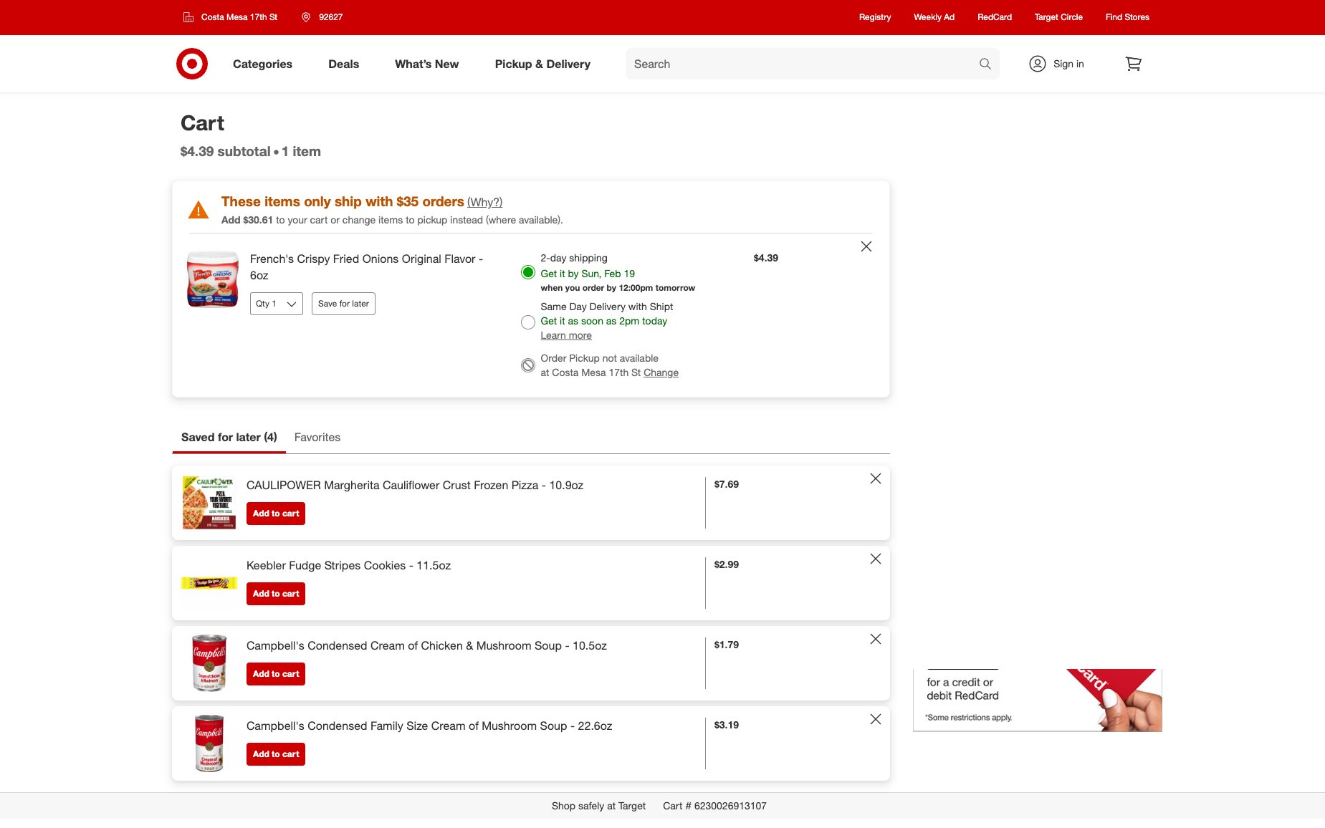The image size is (1325, 828).
Task: Click the location pin icon near 92627
Action: (306, 17)
